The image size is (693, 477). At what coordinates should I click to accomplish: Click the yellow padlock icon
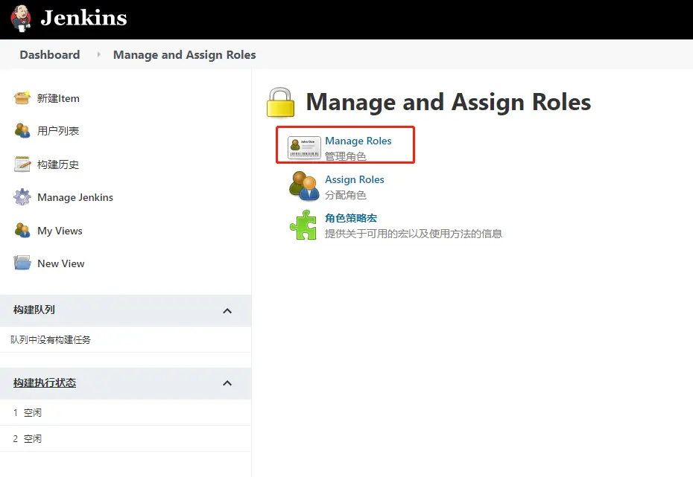[281, 103]
